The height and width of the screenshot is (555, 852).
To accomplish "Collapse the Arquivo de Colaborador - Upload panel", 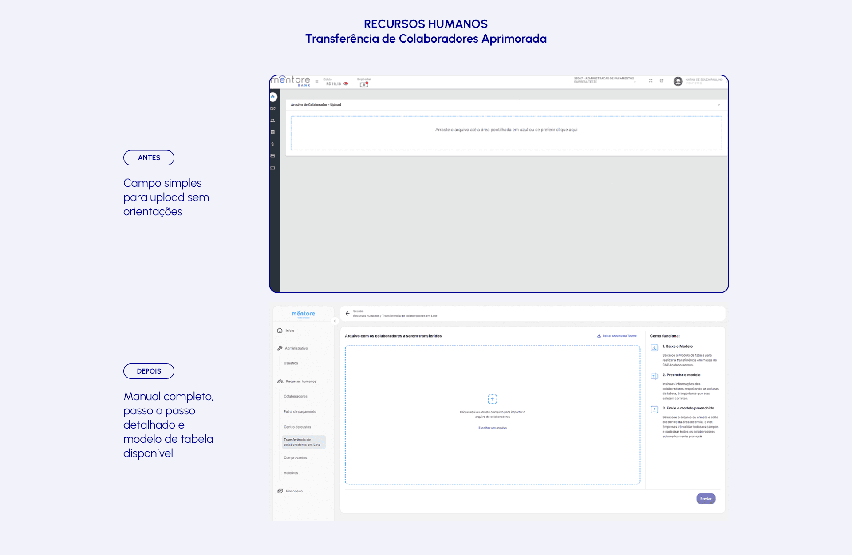I will [x=719, y=105].
